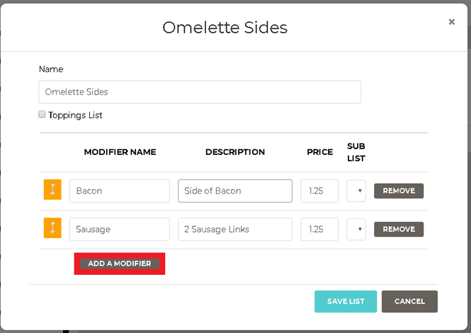Click the Omelette Sides dialog title
The height and width of the screenshot is (333, 471).
point(225,28)
